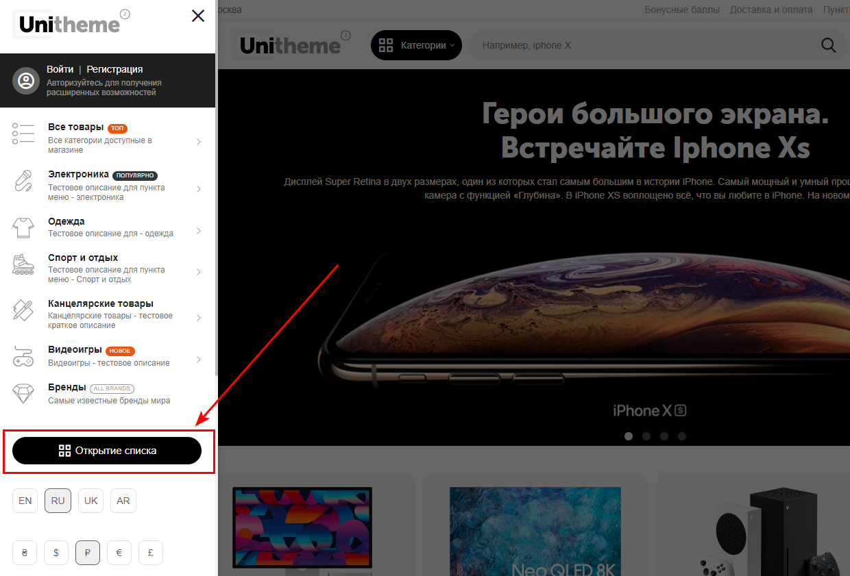Click the user account avatar icon
This screenshot has height=576, width=850.
tap(26, 81)
